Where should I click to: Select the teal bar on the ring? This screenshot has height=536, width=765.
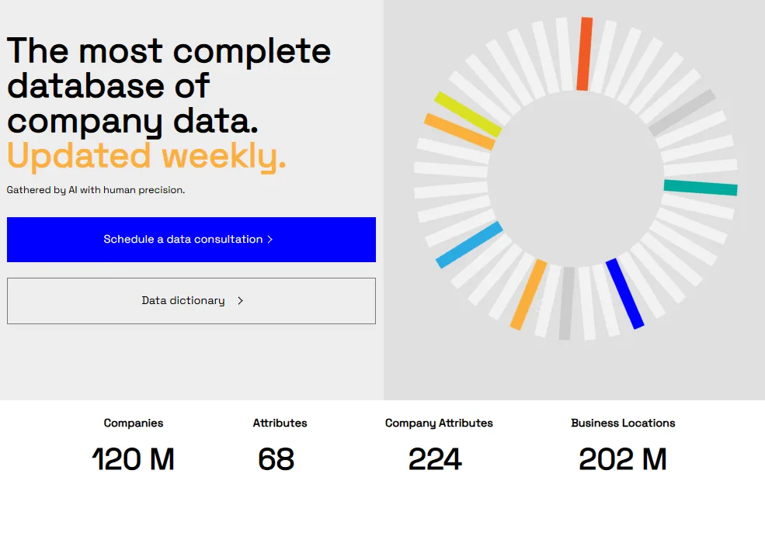coord(701,188)
